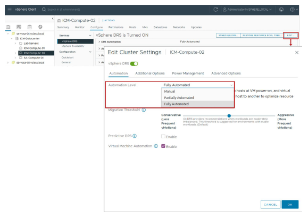This screenshot has height=217, width=308.
Task: Select ICM-Compute-01 cluster in tree
Action: click(34, 48)
